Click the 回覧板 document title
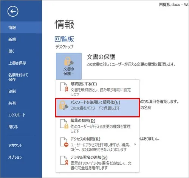This screenshot has width=189, height=178. point(64,39)
